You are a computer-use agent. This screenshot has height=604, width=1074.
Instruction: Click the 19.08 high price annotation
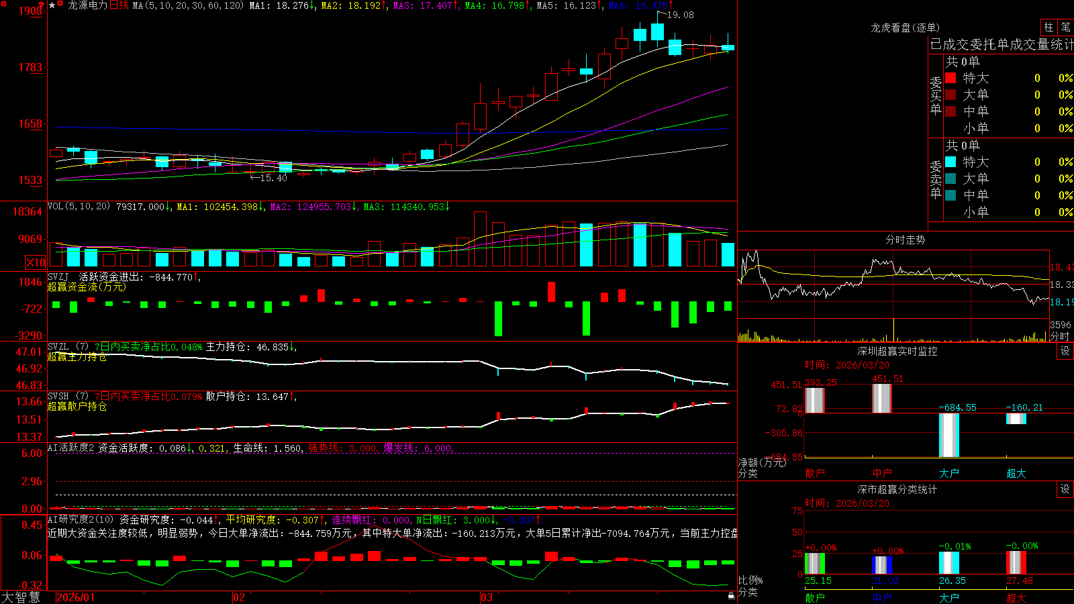point(681,15)
